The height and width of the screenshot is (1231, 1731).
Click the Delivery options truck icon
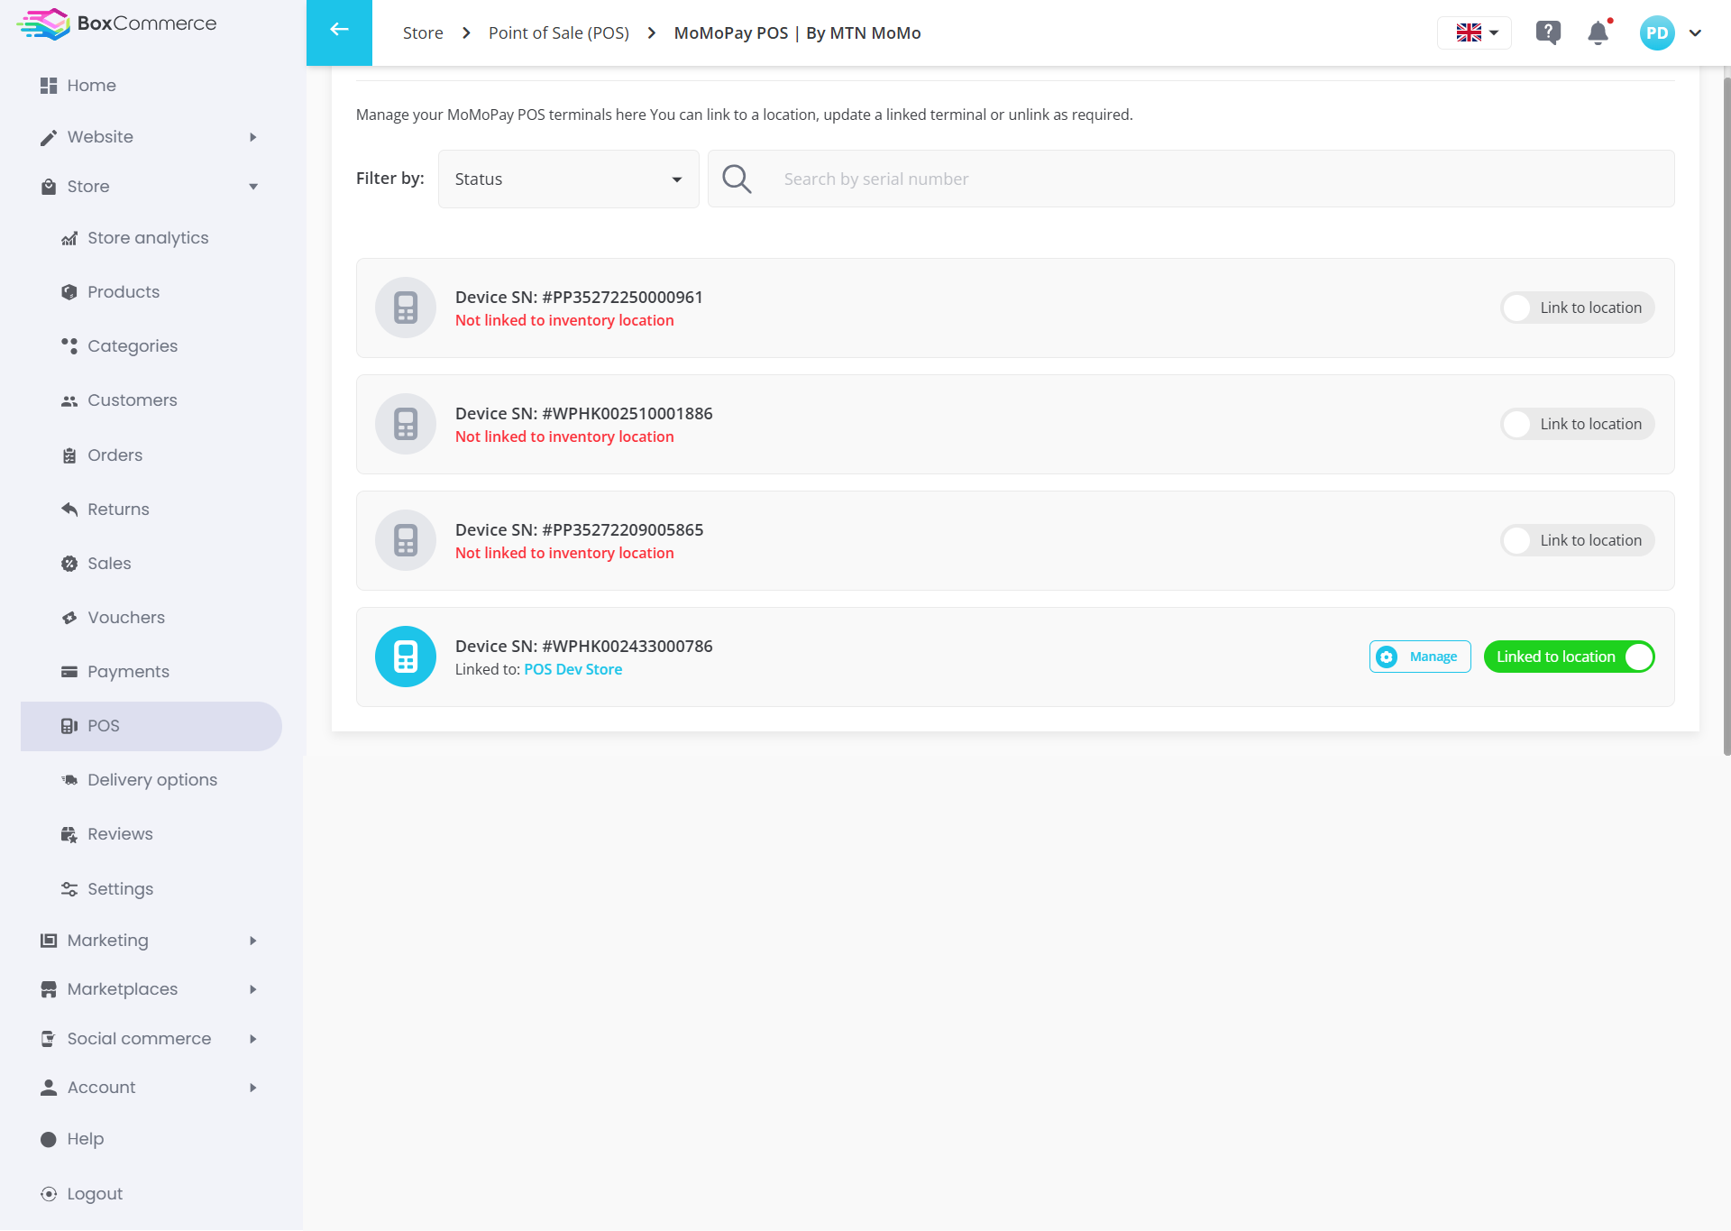[x=69, y=780]
